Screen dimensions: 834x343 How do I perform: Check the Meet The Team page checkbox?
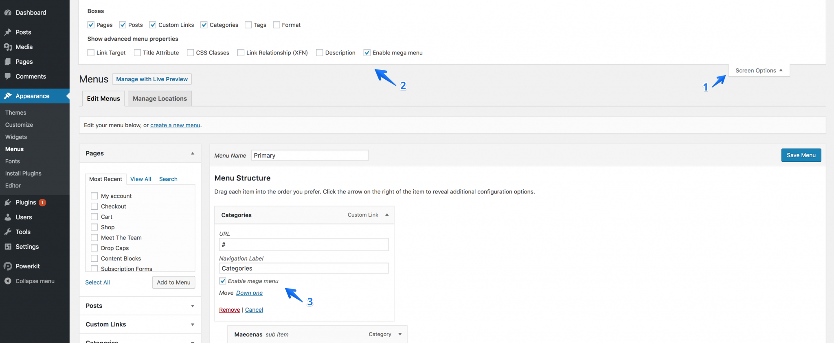click(94, 238)
